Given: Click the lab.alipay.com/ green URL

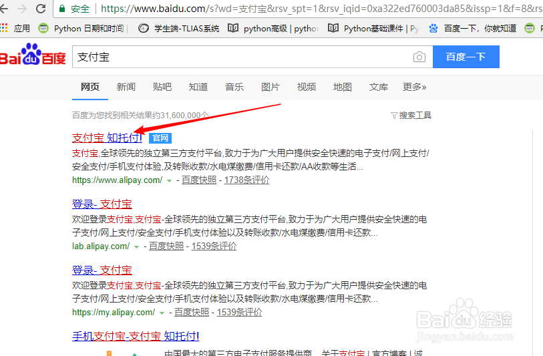Looking at the screenshot, I should pyautogui.click(x=101, y=246).
